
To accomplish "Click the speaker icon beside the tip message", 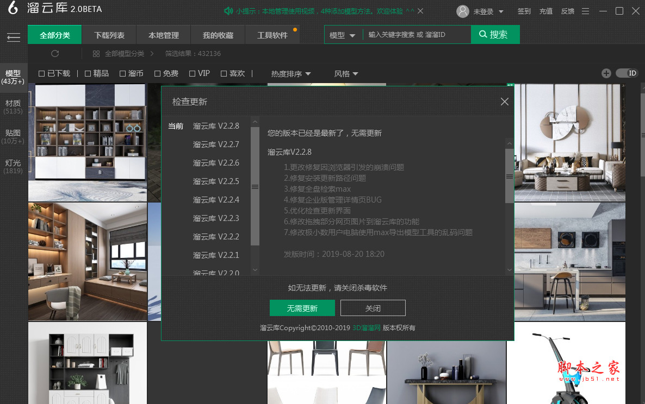I will pyautogui.click(x=227, y=10).
